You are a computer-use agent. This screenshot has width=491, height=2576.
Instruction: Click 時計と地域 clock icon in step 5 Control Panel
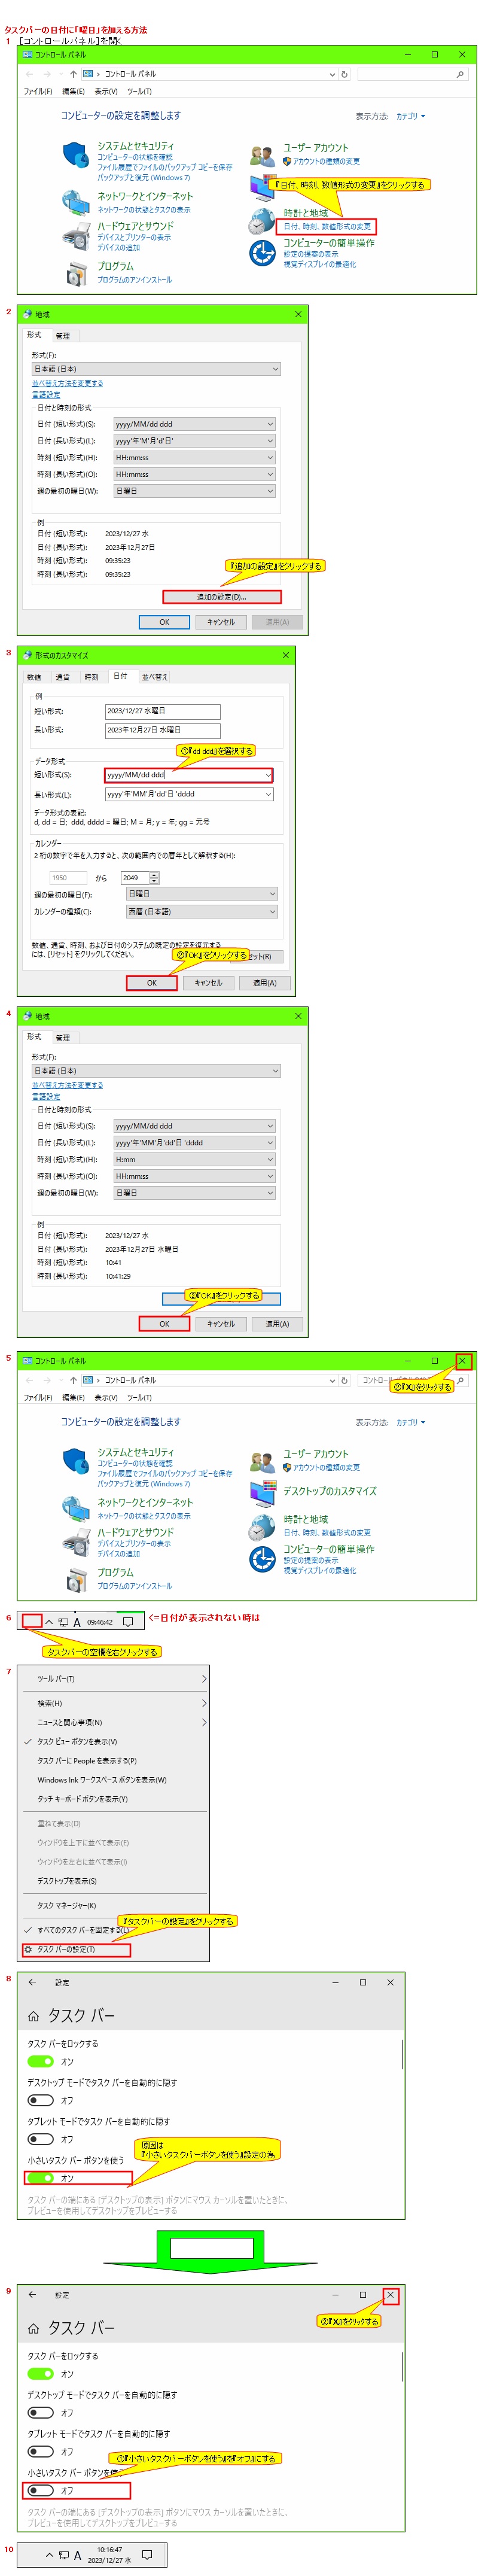(x=262, y=1527)
